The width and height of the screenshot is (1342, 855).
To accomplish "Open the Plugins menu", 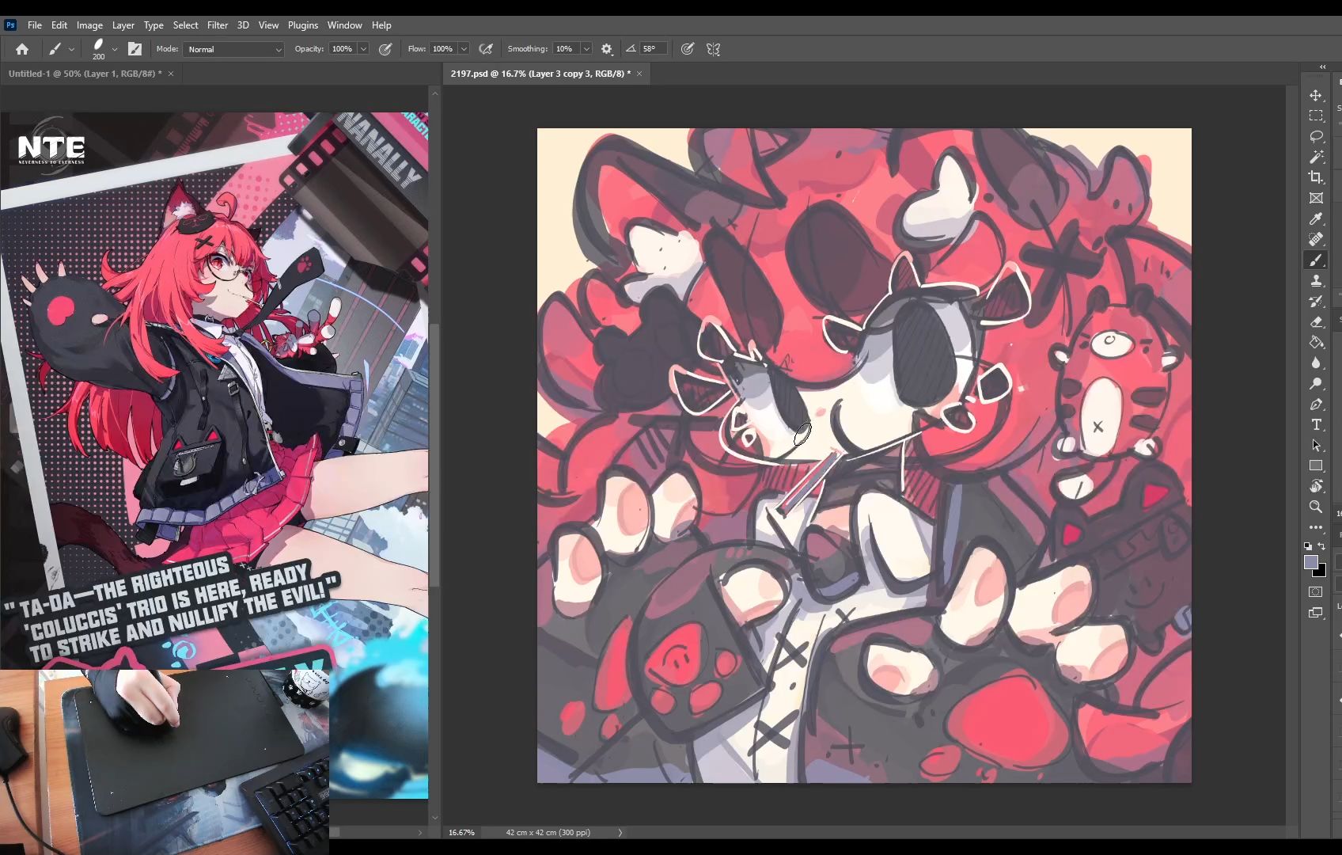I will click(x=303, y=25).
